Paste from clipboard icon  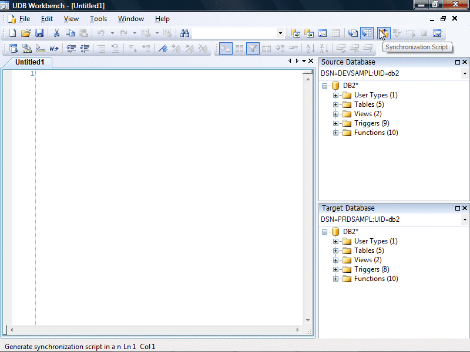coord(83,33)
